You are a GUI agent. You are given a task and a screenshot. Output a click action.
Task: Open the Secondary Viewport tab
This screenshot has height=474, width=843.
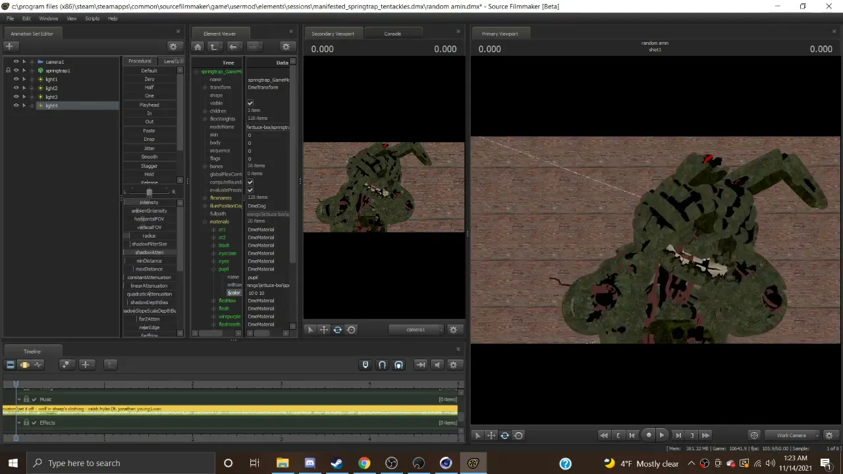[x=333, y=34]
